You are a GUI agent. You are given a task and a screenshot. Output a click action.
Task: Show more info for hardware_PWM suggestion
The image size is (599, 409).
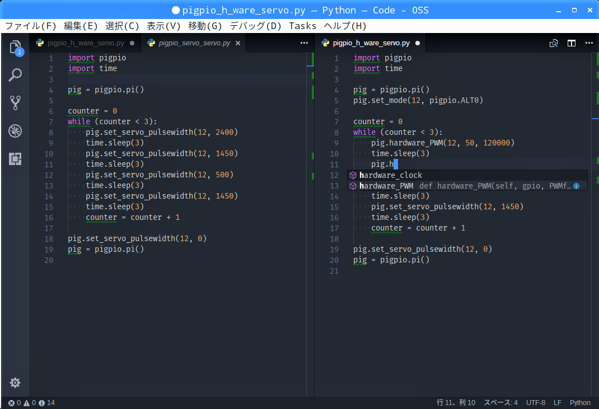576,186
